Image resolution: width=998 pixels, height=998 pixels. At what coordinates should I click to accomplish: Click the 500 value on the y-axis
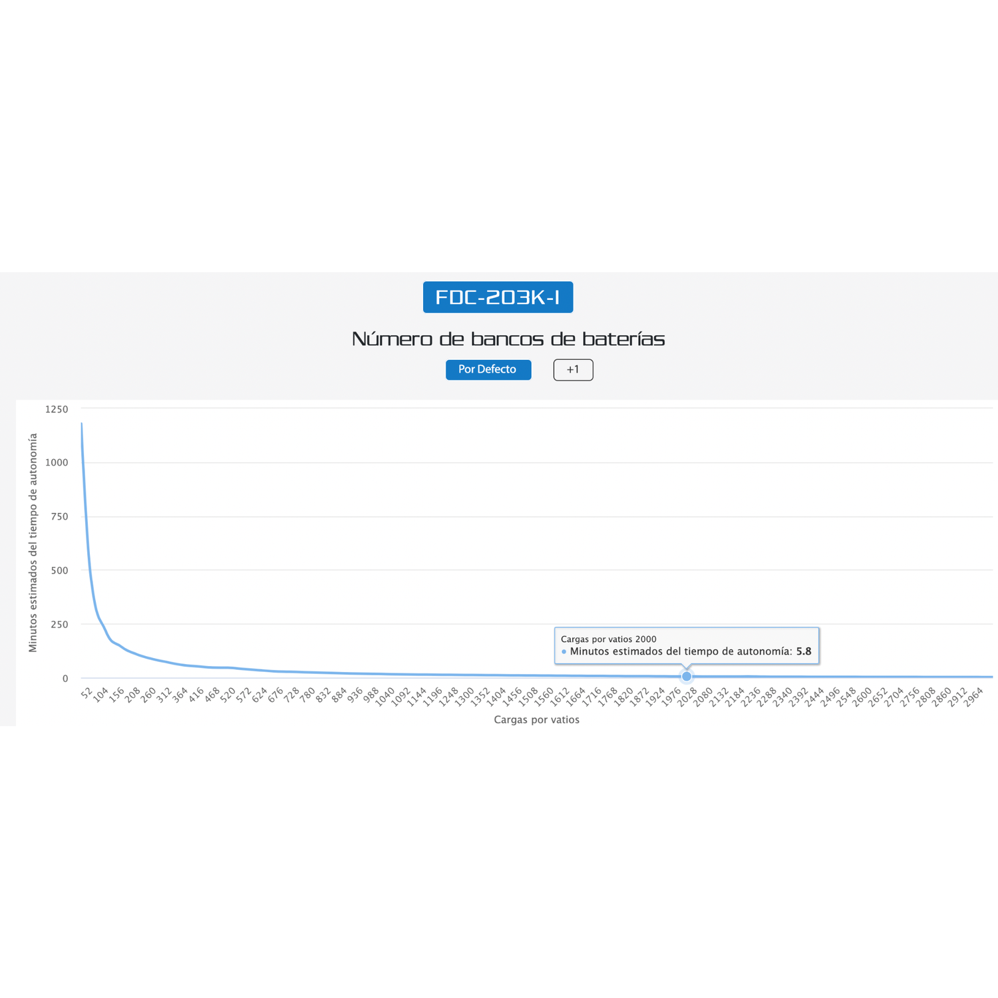(x=59, y=571)
